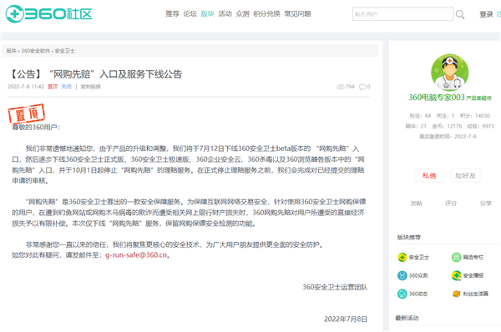
Task: Click the 360安全卫士运营团队 signature
Action: [x=335, y=287]
